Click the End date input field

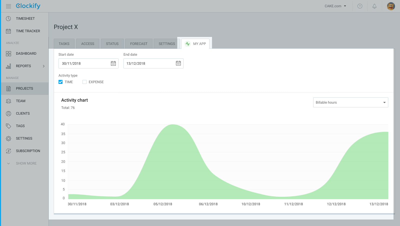[153, 63]
